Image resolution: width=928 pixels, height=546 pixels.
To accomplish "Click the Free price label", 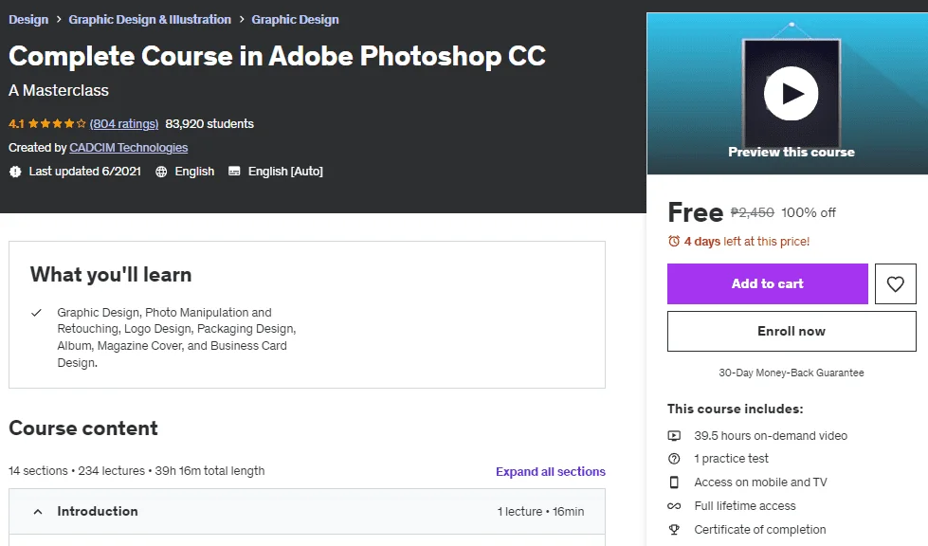I will tap(696, 212).
